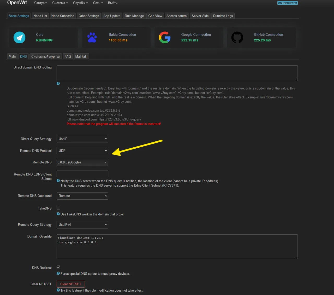
Task: Click Google Connection 222.15 ms latency value
Action: pyautogui.click(x=190, y=40)
